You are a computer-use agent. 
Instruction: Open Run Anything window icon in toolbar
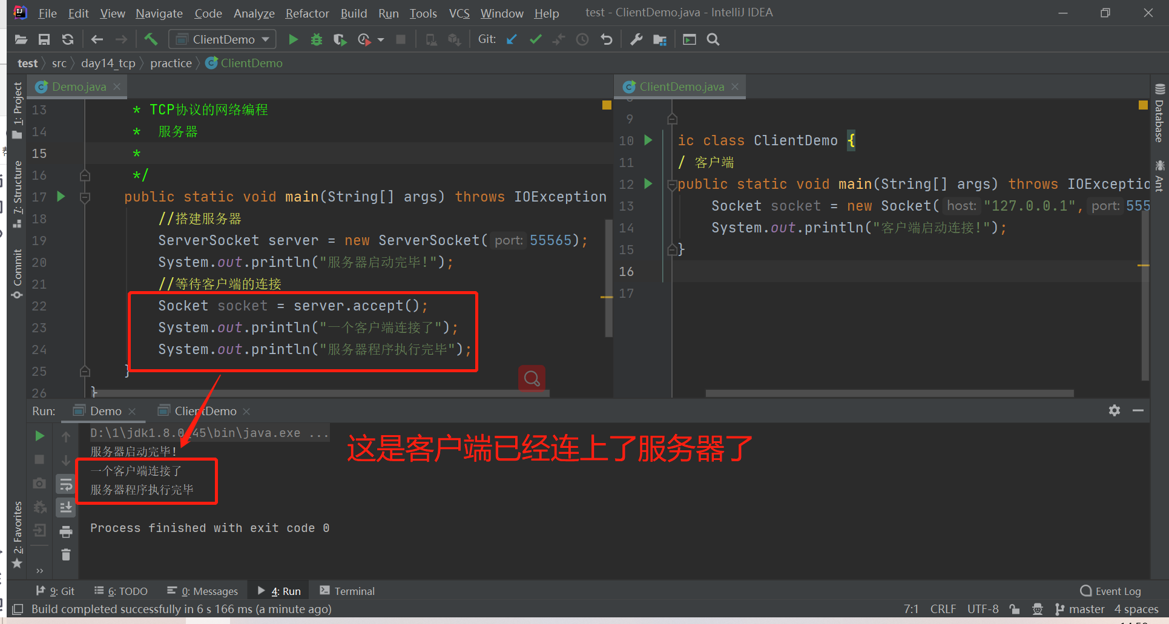pyautogui.click(x=690, y=39)
